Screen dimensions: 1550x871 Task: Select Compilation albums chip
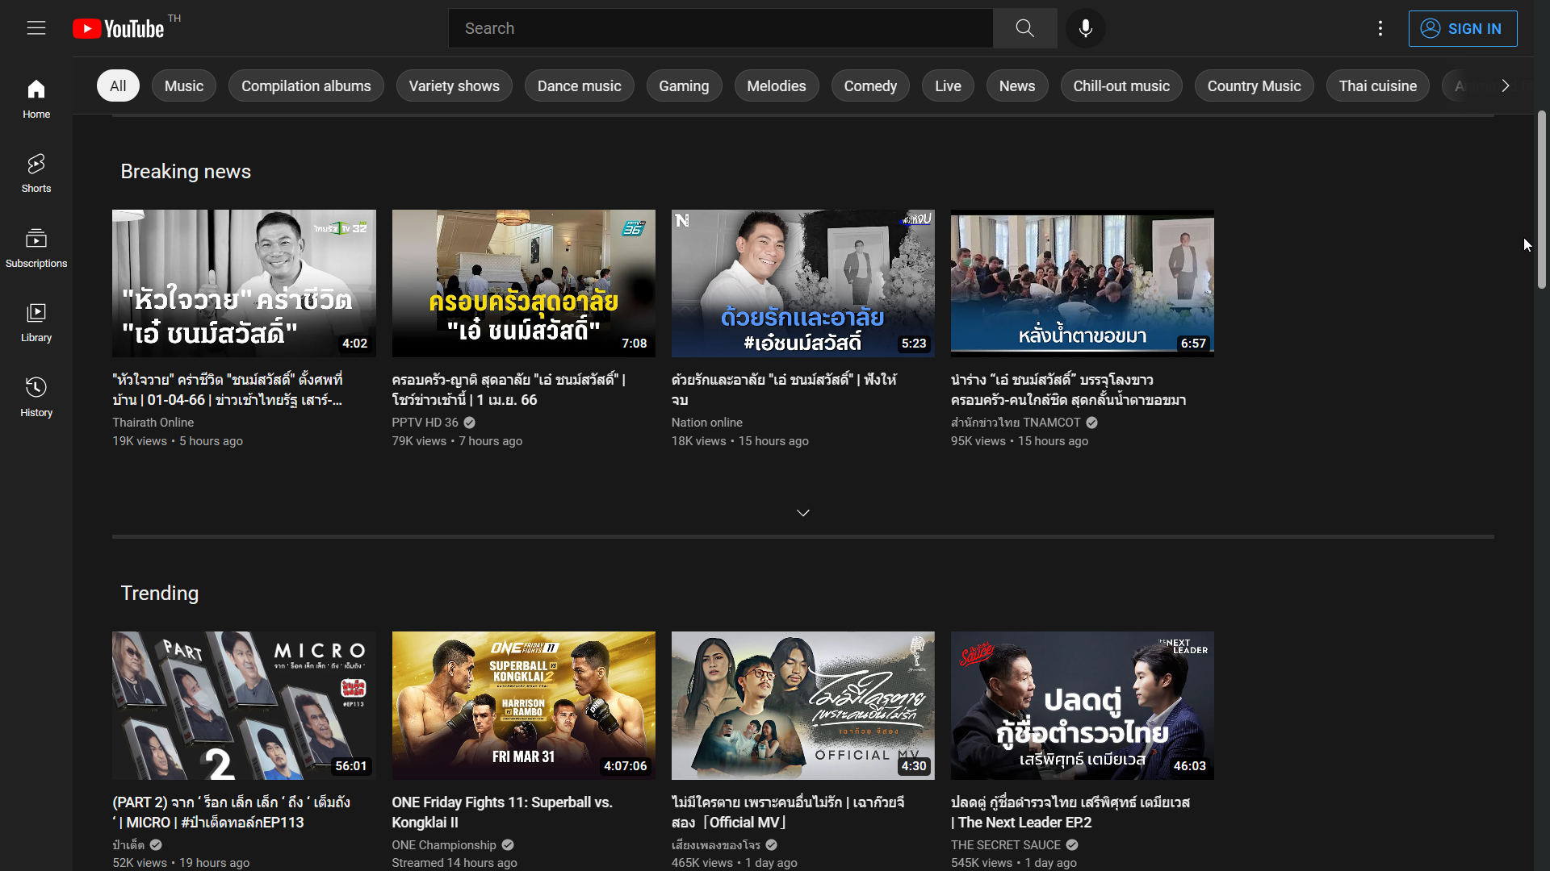click(x=306, y=86)
